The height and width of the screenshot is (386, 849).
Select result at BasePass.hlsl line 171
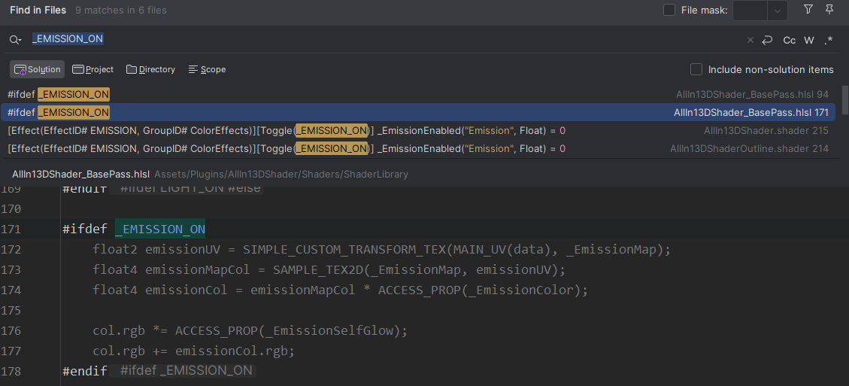[x=418, y=112]
